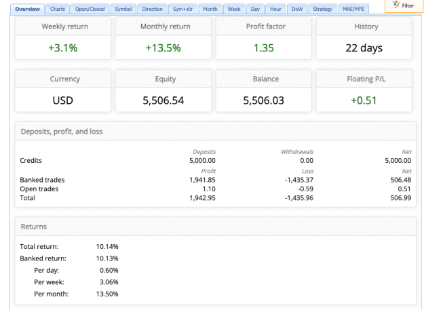Viewport: 424px width, 310px height.
Task: Click the Weekly return +3.1% value
Action: 62,48
